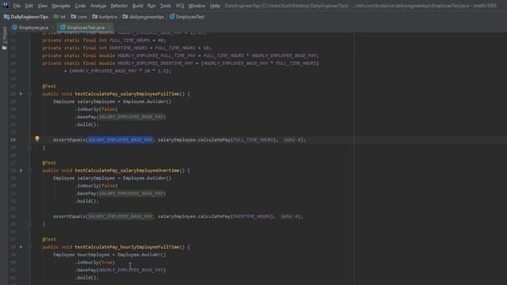Screen dimensions: 507x285
Task: Click line number 24 in the gutter
Action: (x=13, y=140)
